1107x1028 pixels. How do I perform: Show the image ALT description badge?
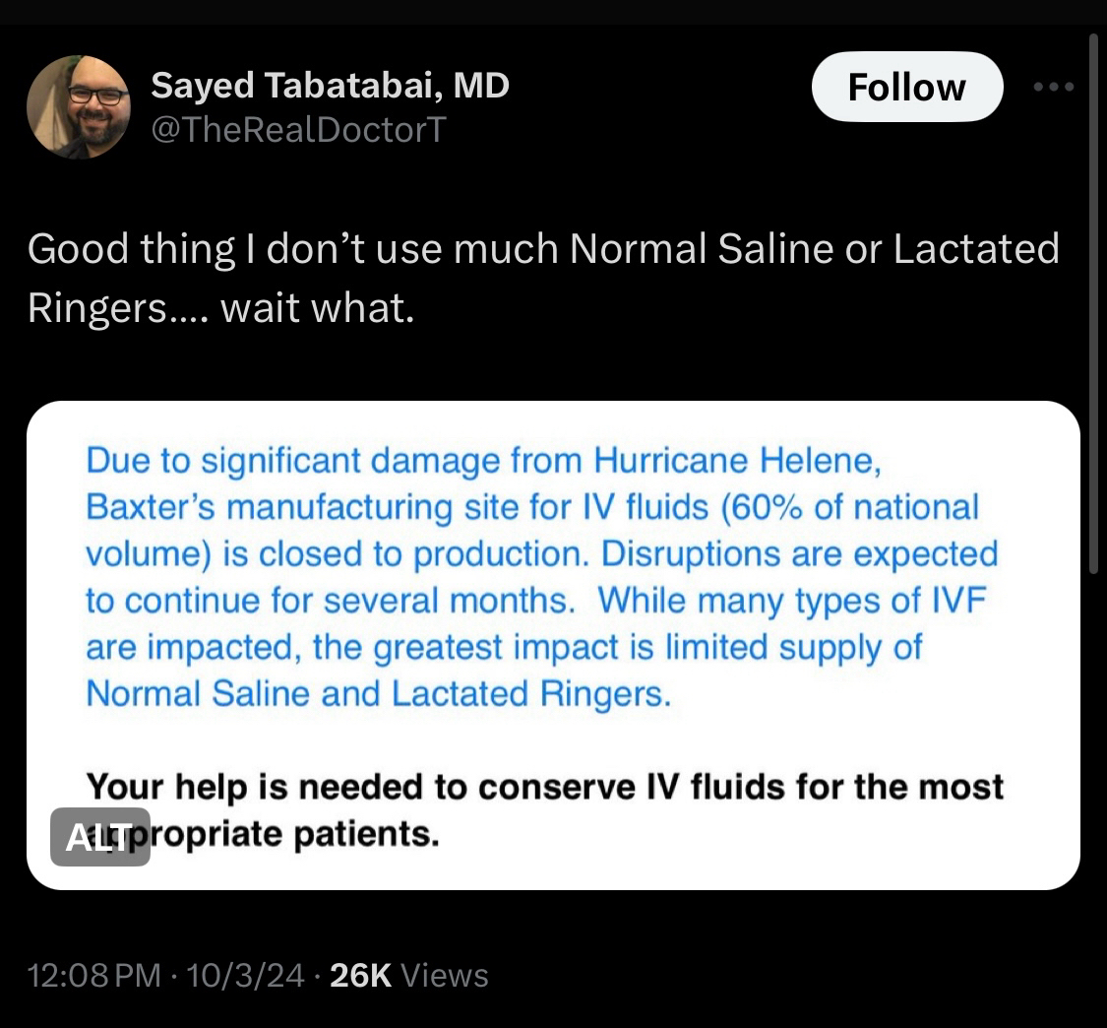(100, 837)
